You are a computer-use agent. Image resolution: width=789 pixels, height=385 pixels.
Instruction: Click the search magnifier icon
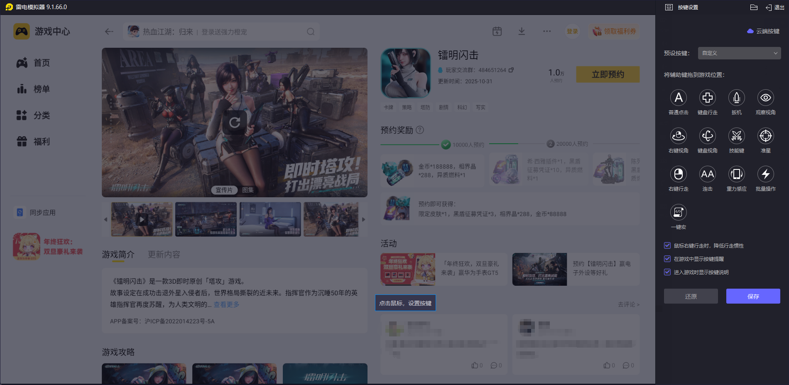311,32
